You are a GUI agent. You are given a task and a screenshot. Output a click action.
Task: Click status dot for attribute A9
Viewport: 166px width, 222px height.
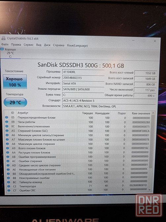pos(8,148)
